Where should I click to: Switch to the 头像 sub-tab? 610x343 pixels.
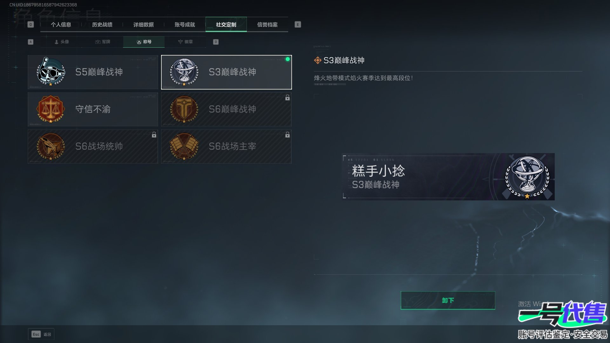pos(61,42)
